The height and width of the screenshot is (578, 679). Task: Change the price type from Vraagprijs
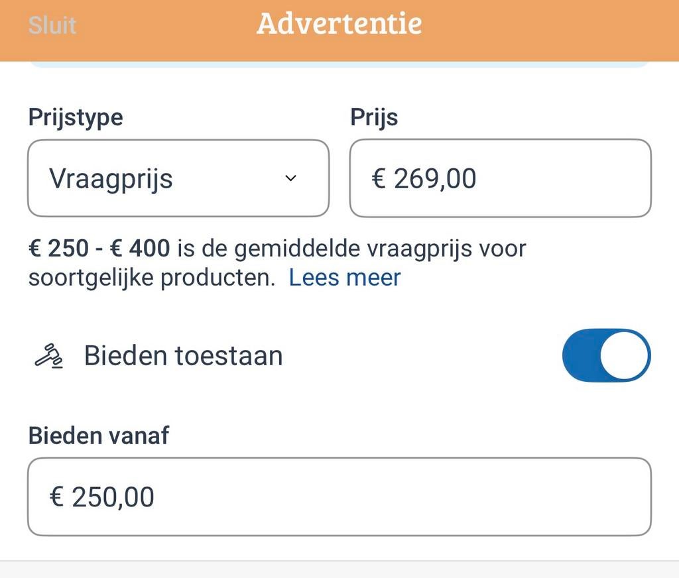coord(178,178)
